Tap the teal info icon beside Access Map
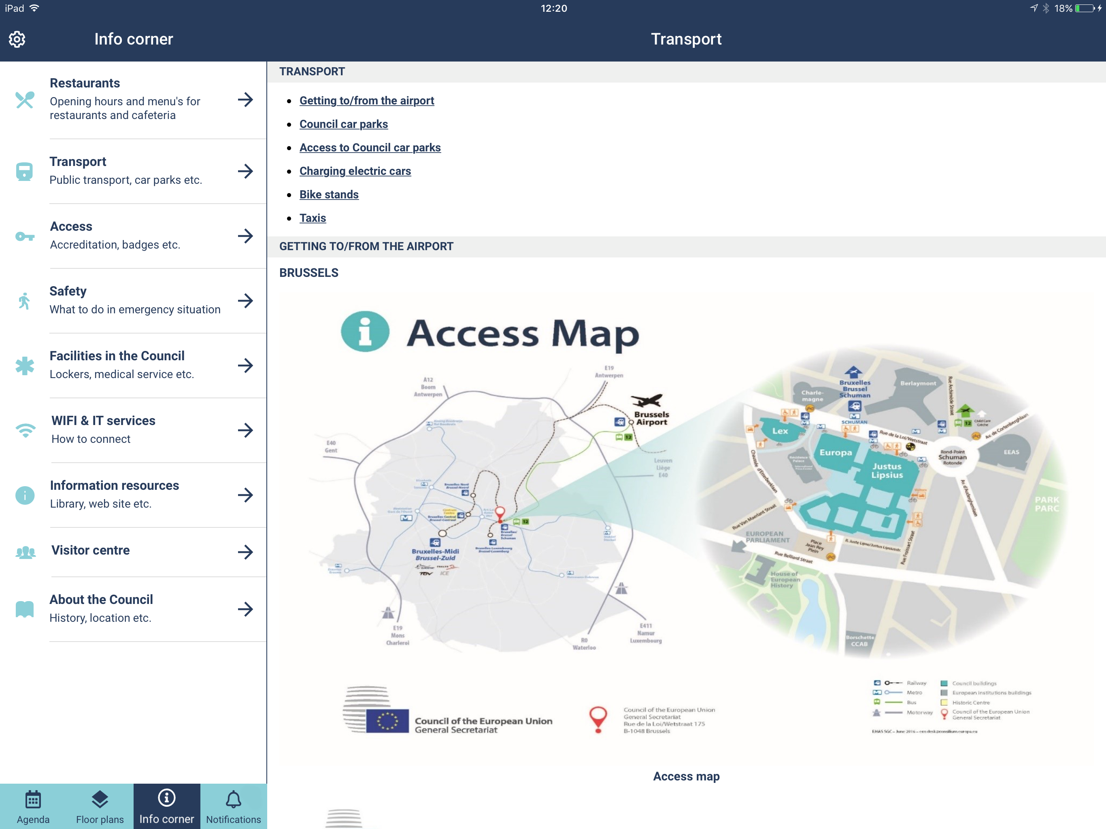The image size is (1106, 829). tap(365, 332)
